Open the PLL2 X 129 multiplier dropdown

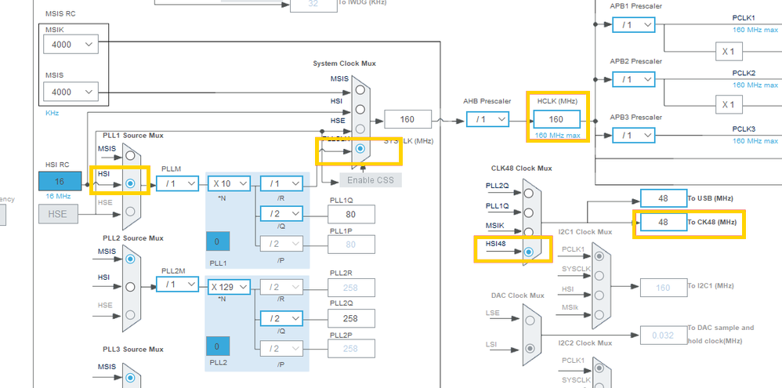[229, 287]
